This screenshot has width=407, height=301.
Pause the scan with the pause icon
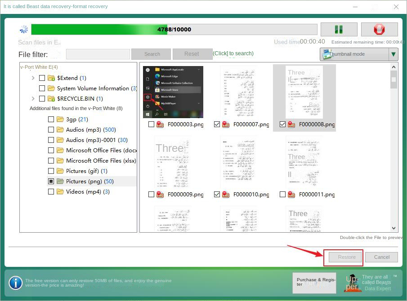pos(339,29)
